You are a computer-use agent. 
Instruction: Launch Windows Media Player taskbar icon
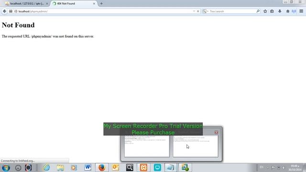pyautogui.click(x=74, y=168)
